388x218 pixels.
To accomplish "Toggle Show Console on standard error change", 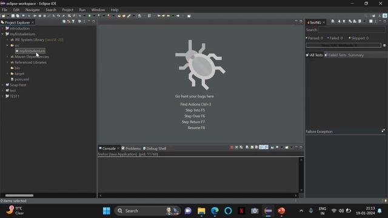I will [x=266, y=147].
